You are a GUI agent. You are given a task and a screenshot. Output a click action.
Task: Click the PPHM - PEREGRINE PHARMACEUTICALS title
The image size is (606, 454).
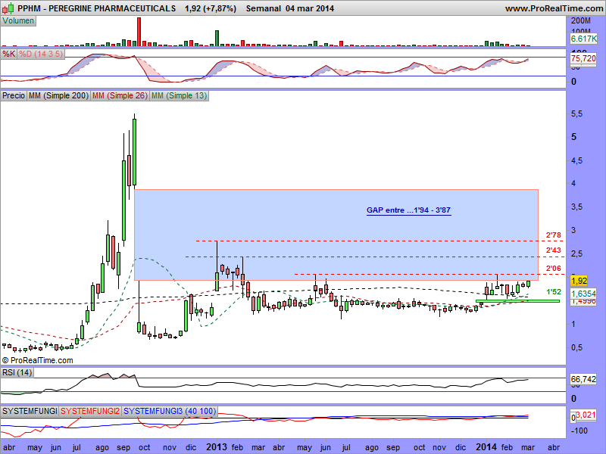click(97, 8)
